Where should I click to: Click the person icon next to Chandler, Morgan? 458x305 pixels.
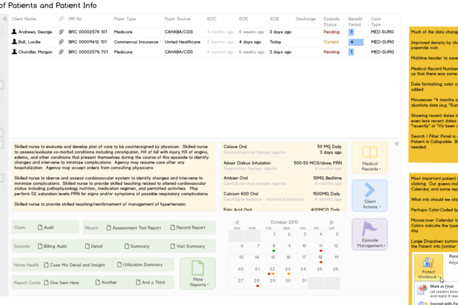tap(14, 52)
